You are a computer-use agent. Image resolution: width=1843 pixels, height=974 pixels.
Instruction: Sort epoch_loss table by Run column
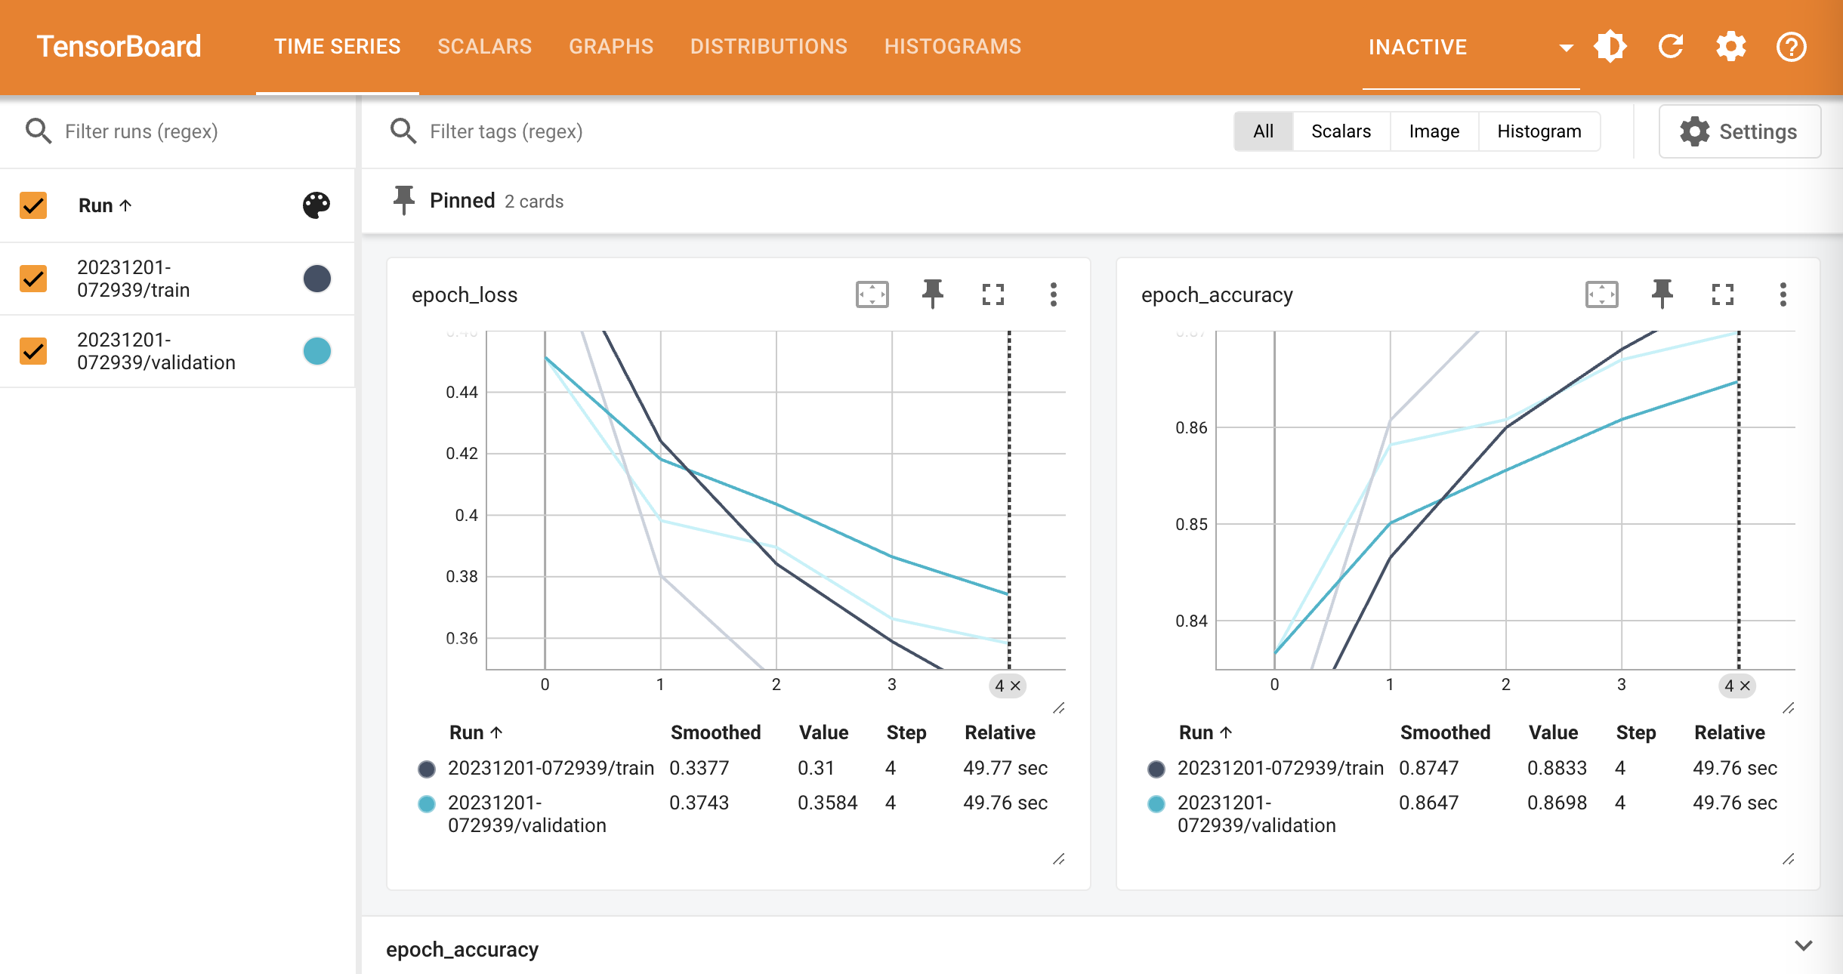476,732
